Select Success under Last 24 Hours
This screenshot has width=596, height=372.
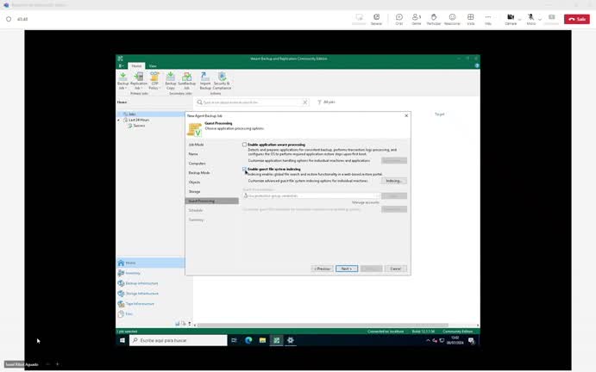[x=139, y=126]
